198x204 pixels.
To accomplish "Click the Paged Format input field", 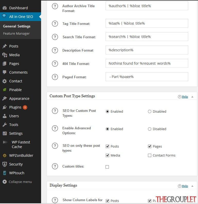I will coord(147,77).
